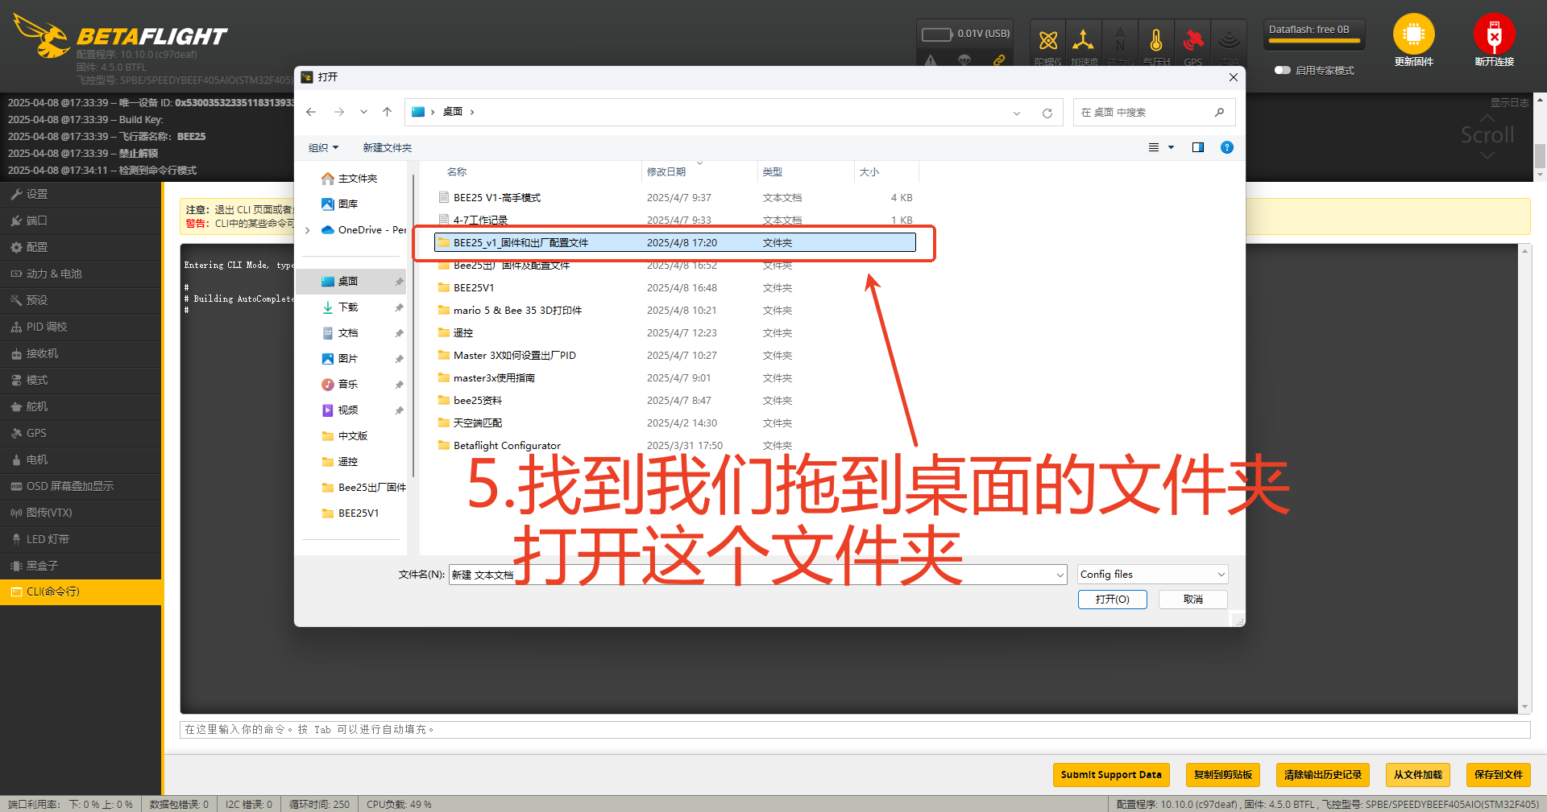Click the 打开(O) button
The width and height of the screenshot is (1547, 812).
pyautogui.click(x=1112, y=600)
